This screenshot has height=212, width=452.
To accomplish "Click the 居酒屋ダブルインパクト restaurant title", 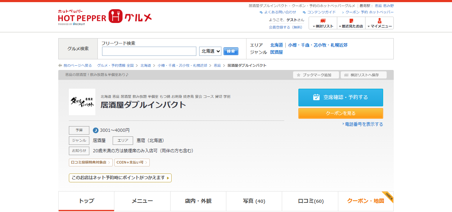I will (143, 105).
